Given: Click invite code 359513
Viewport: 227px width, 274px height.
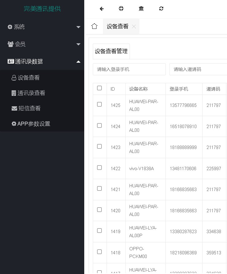Looking at the screenshot, I should pyautogui.click(x=214, y=253).
